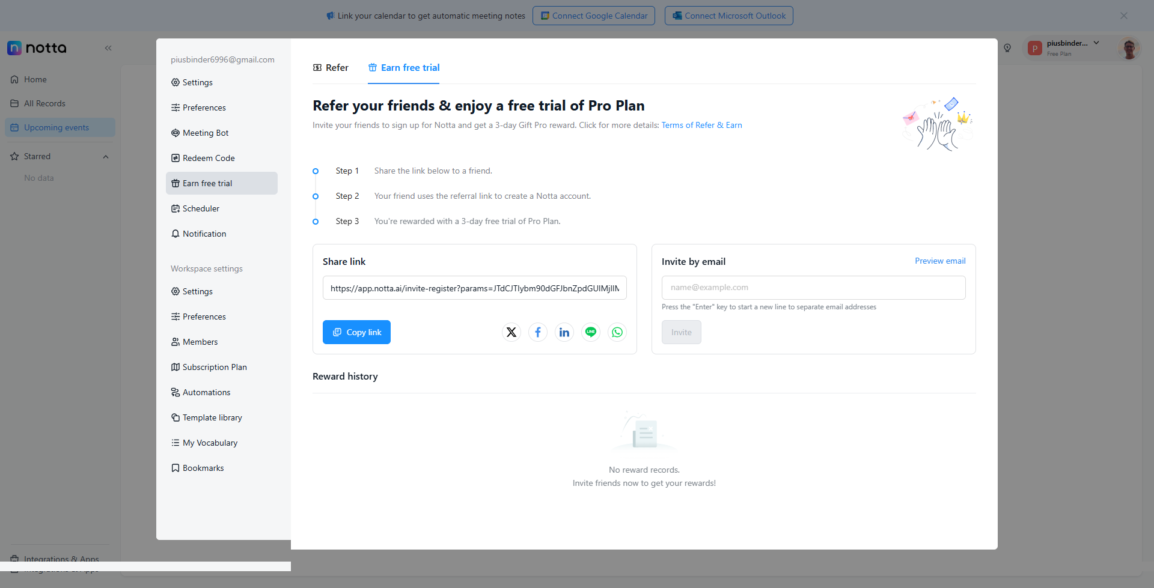Dismiss the calendar link banner
Screen dimensions: 1154x588
[1123, 16]
